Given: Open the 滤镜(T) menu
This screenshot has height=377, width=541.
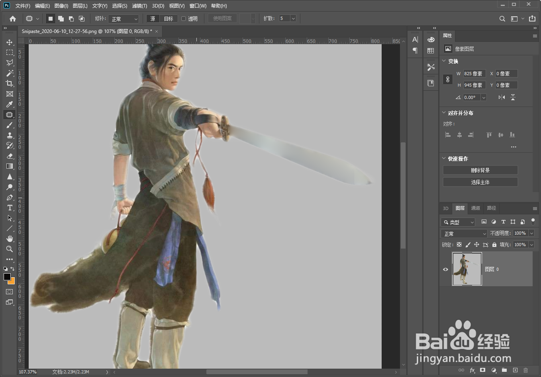Looking at the screenshot, I should coord(139,6).
